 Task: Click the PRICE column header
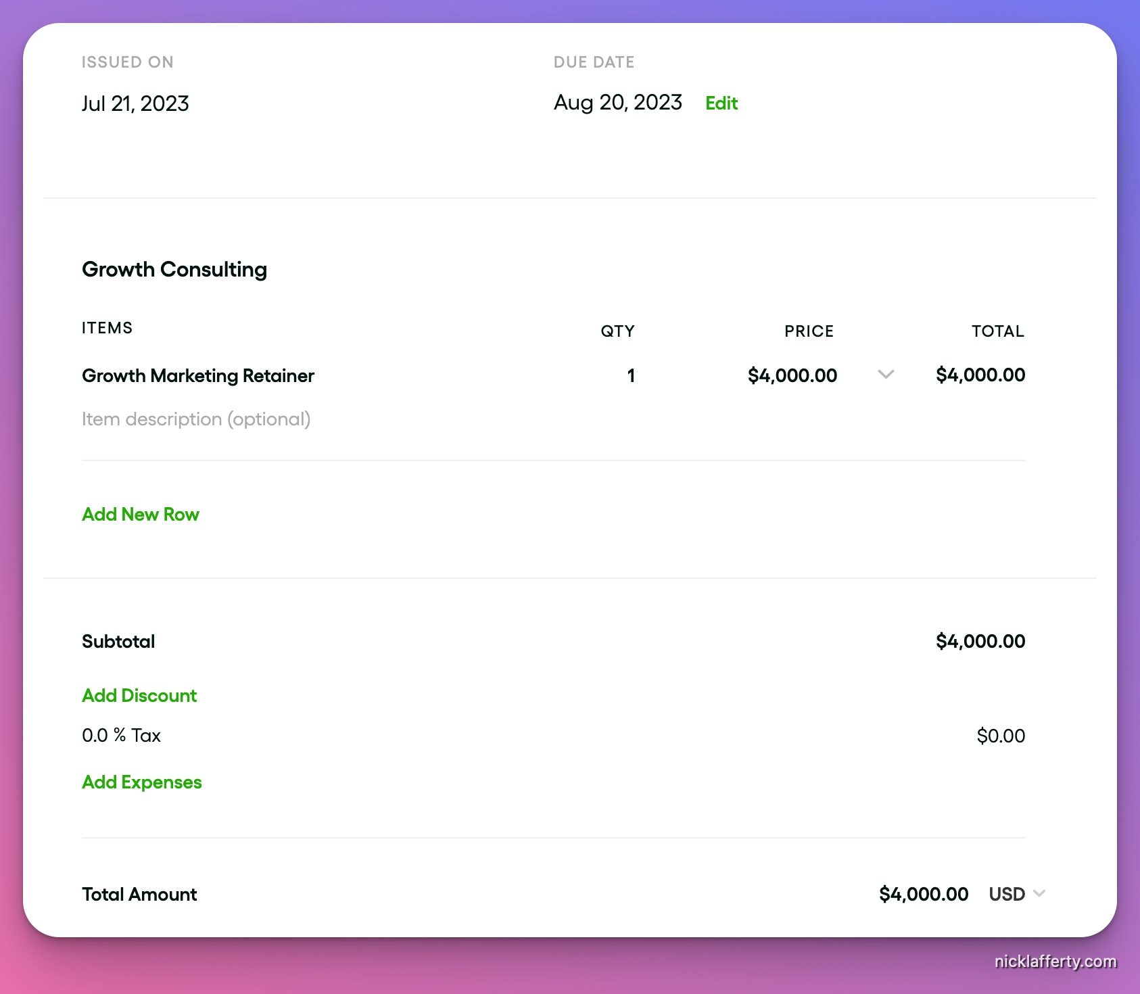pyautogui.click(x=809, y=331)
